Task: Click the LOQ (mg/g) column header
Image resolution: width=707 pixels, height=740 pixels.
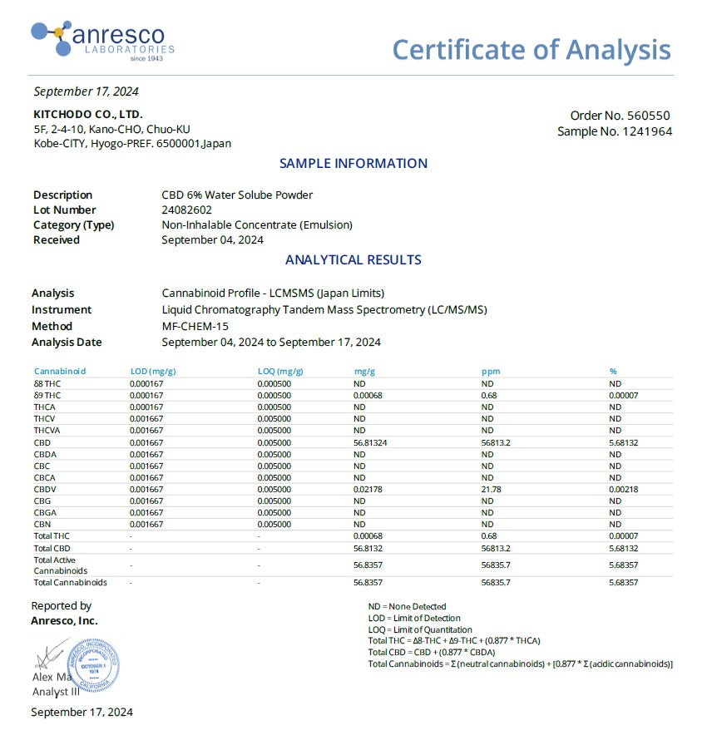Action: tap(280, 372)
